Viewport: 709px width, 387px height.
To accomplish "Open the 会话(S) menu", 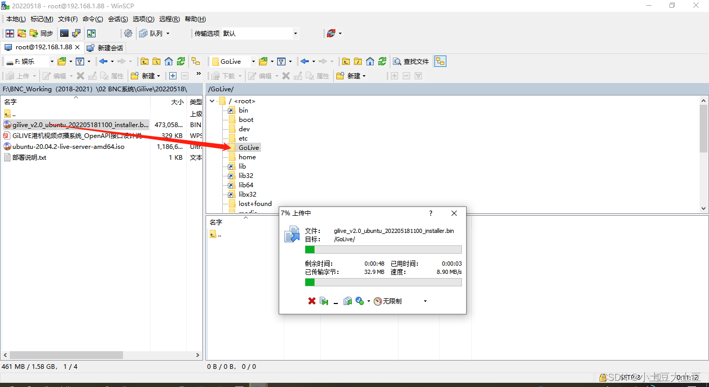I will (118, 19).
